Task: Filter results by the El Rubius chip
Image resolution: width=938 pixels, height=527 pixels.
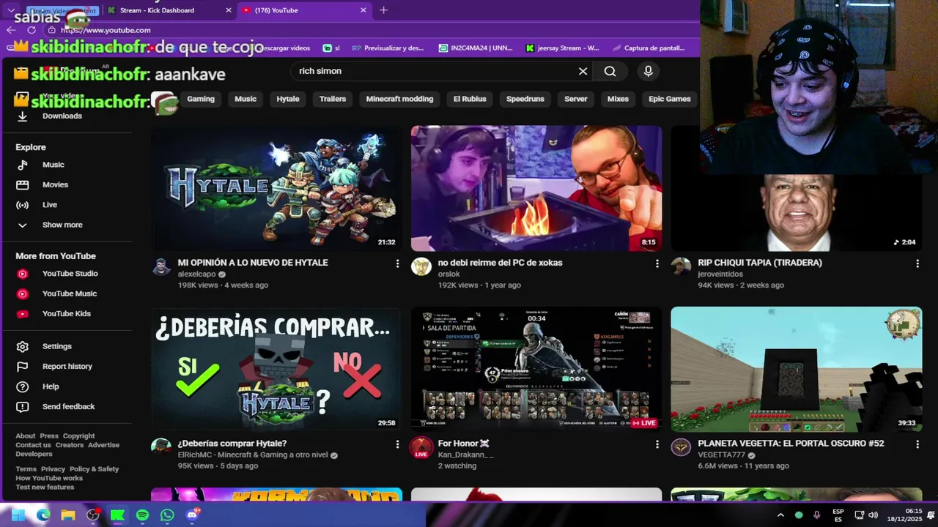Action: point(470,99)
